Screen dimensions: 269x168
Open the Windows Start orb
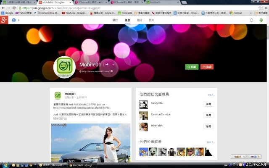point(5,165)
